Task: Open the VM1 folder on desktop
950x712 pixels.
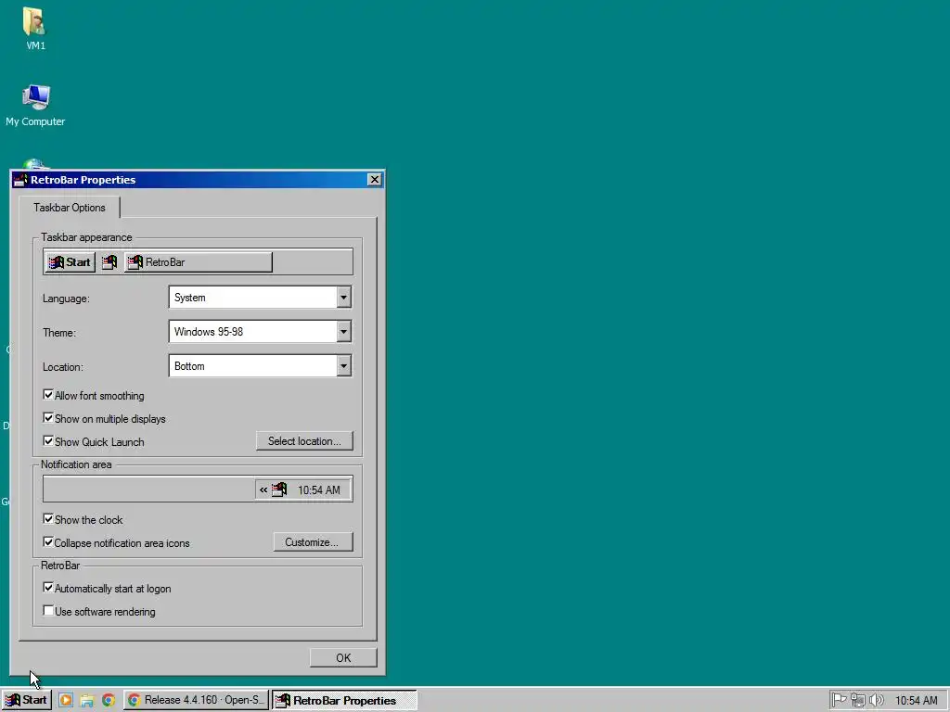Action: (34, 28)
